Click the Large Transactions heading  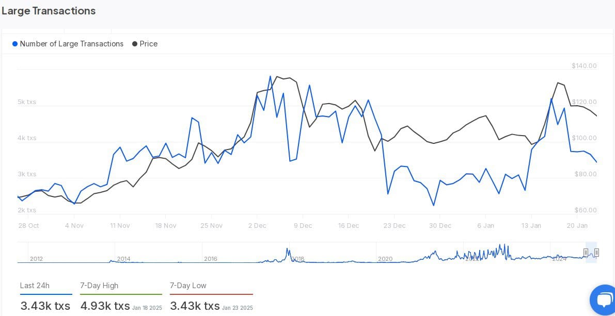49,11
